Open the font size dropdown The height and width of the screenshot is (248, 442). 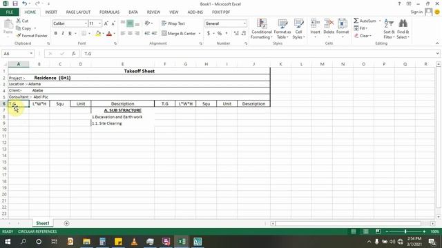tap(99, 23)
